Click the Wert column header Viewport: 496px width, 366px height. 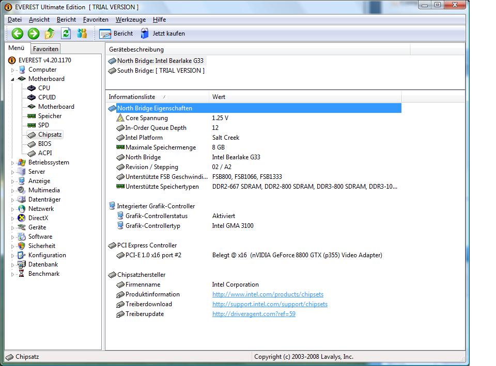(305, 97)
